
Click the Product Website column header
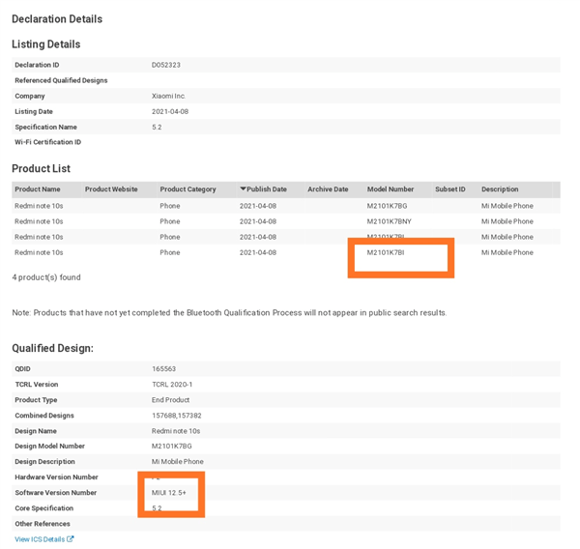point(111,189)
